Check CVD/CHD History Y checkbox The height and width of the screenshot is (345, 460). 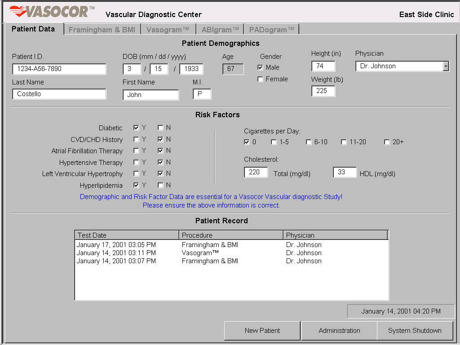(x=136, y=139)
